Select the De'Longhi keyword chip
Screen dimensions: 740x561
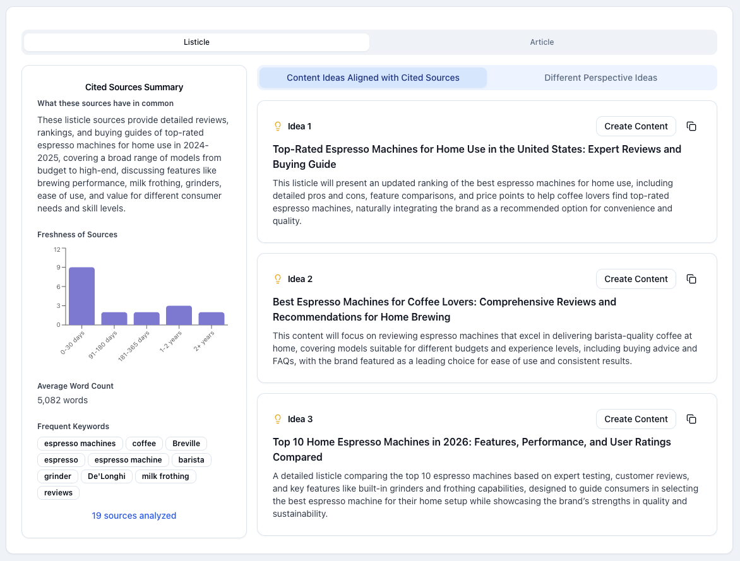point(106,476)
